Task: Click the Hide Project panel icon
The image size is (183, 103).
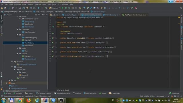Action: pyautogui.click(x=46, y=15)
